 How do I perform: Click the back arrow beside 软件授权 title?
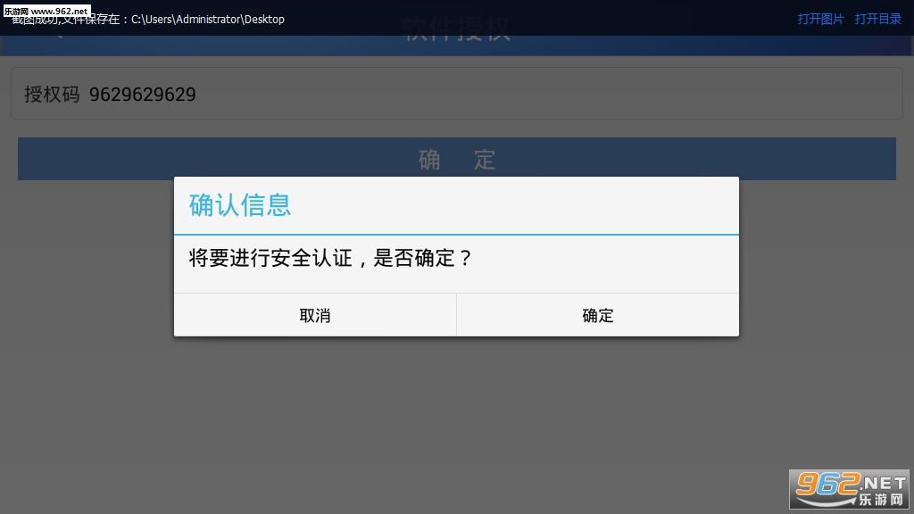coord(57,36)
